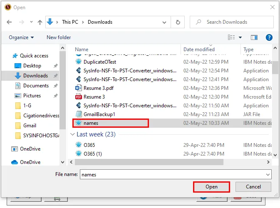Refresh the Downloads folder listing
The image size is (280, 208).
click(178, 22)
